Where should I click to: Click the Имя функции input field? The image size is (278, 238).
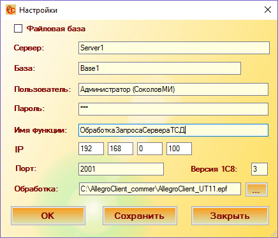173,130
